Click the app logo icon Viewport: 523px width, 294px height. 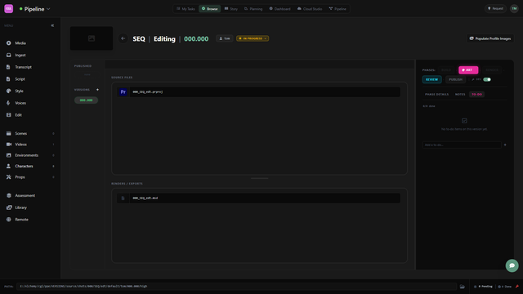point(9,9)
